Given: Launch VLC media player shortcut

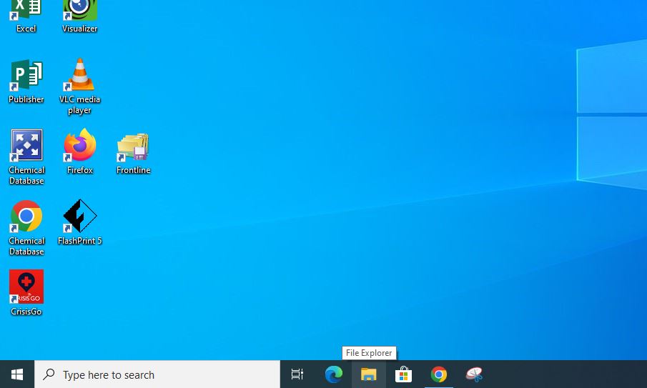Looking at the screenshot, I should point(79,86).
